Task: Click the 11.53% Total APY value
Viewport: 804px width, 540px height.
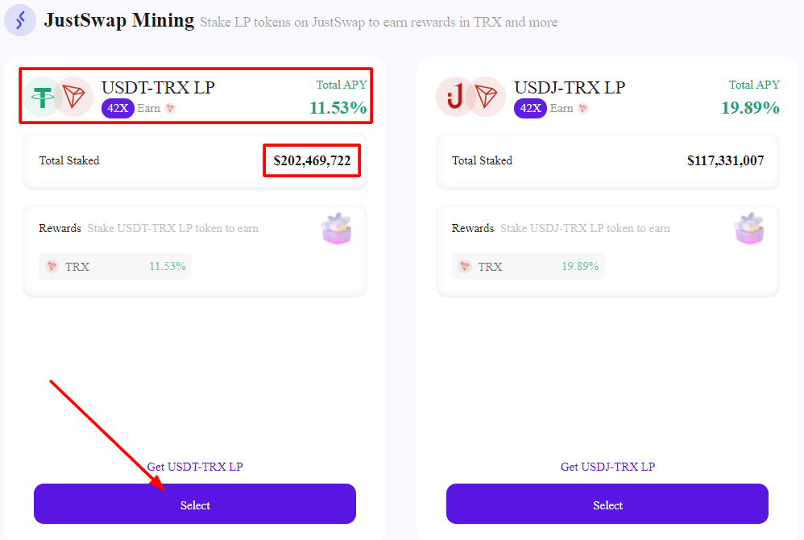Action: pyautogui.click(x=338, y=107)
